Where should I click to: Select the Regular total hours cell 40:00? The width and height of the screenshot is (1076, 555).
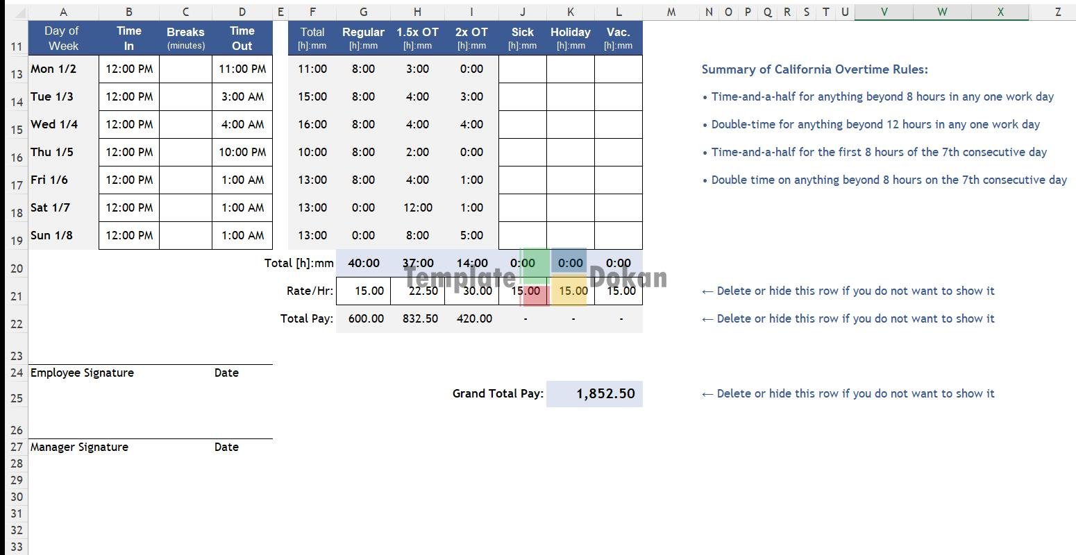pyautogui.click(x=363, y=264)
